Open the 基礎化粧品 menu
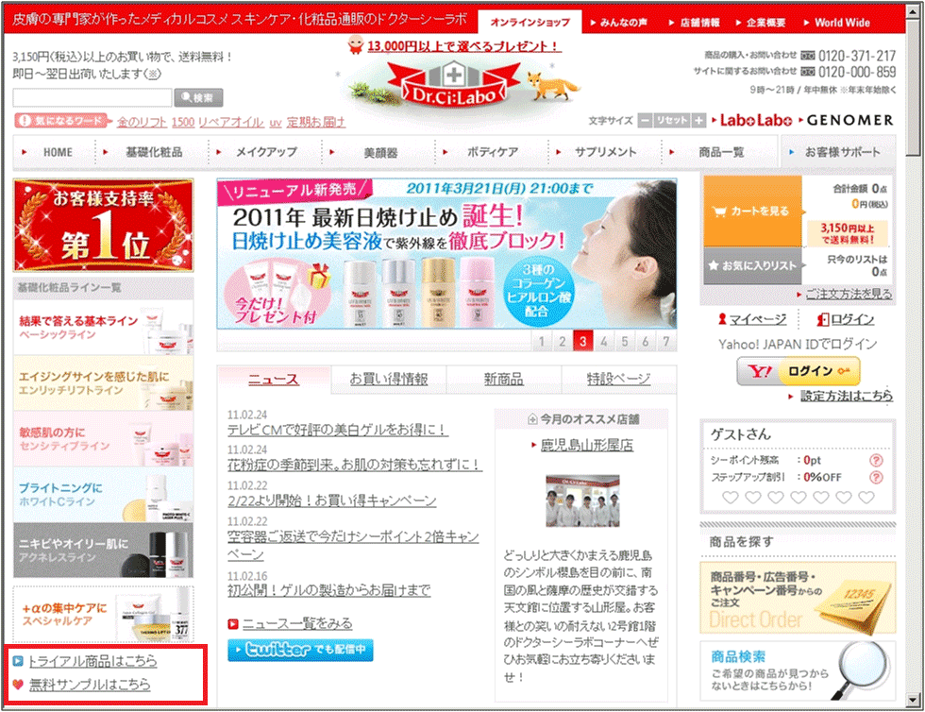This screenshot has width=925, height=712. pos(152,152)
